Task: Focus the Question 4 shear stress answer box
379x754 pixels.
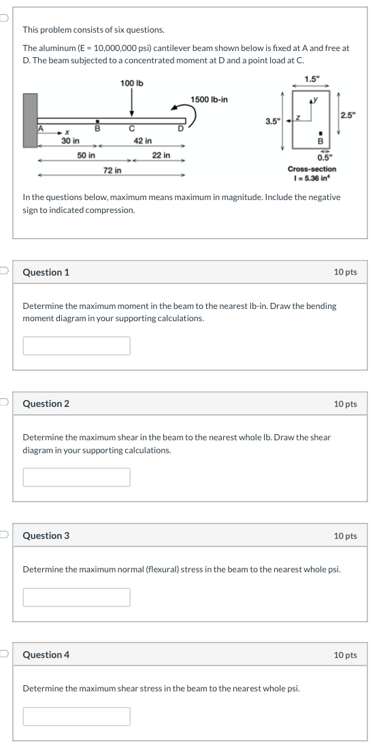Action: [76, 716]
